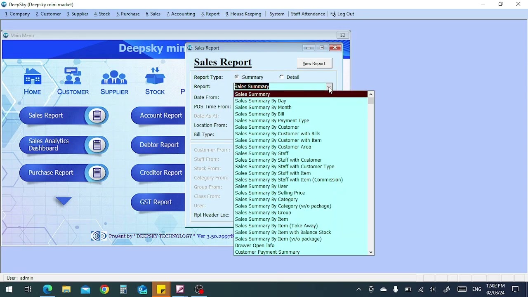Select Sales Summary By Item with Balance Stock
This screenshot has height=297, width=528.
coord(300,233)
